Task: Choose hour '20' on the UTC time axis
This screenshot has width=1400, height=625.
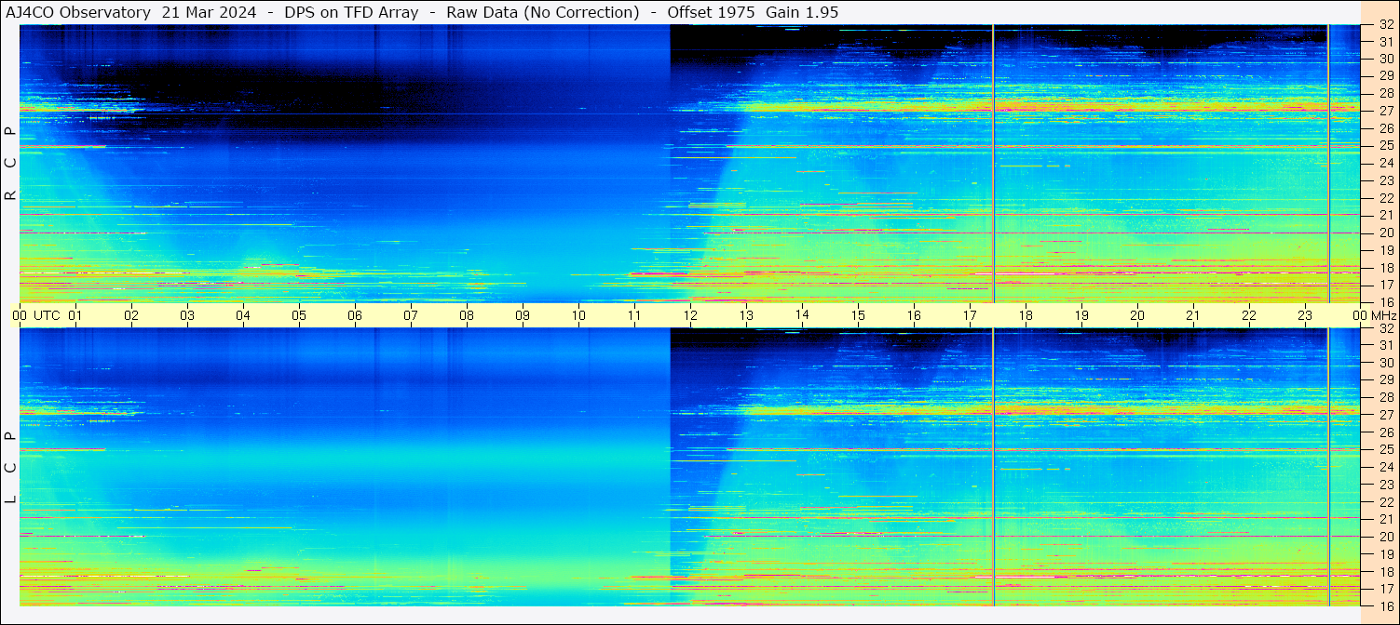Action: coord(1137,315)
